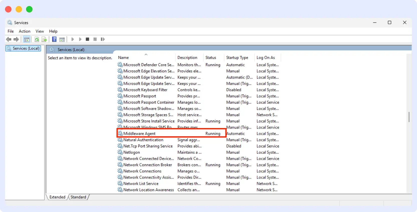The height and width of the screenshot is (212, 417).
Task: Click the Export List toolbar icon
Action: [44, 39]
